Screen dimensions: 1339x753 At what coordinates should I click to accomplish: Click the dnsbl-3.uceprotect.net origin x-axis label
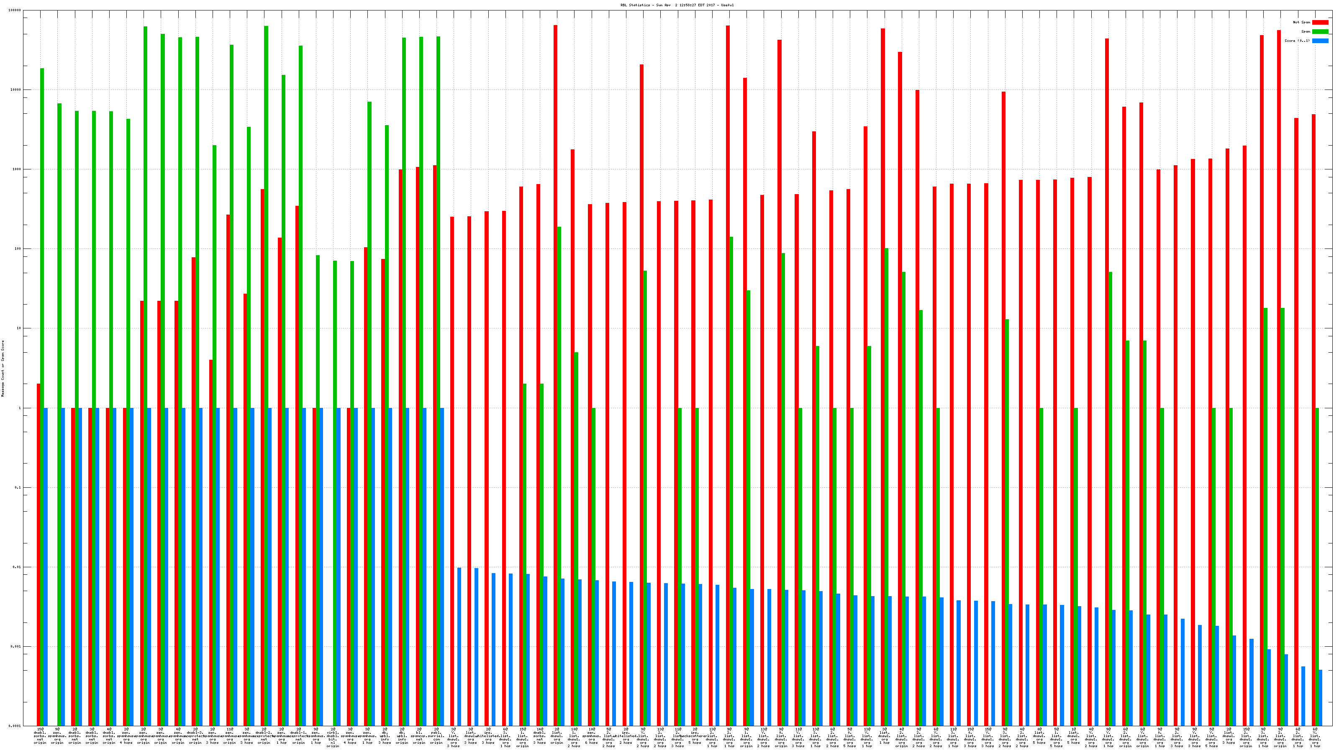coord(195,736)
